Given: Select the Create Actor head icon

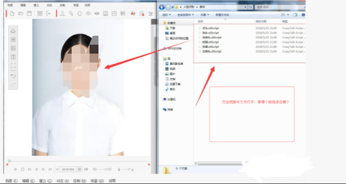Looking at the screenshot, I should (x=62, y=13).
